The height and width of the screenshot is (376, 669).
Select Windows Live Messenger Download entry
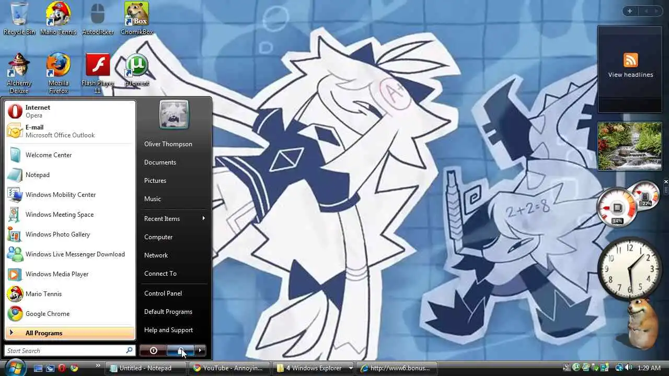[x=70, y=254]
